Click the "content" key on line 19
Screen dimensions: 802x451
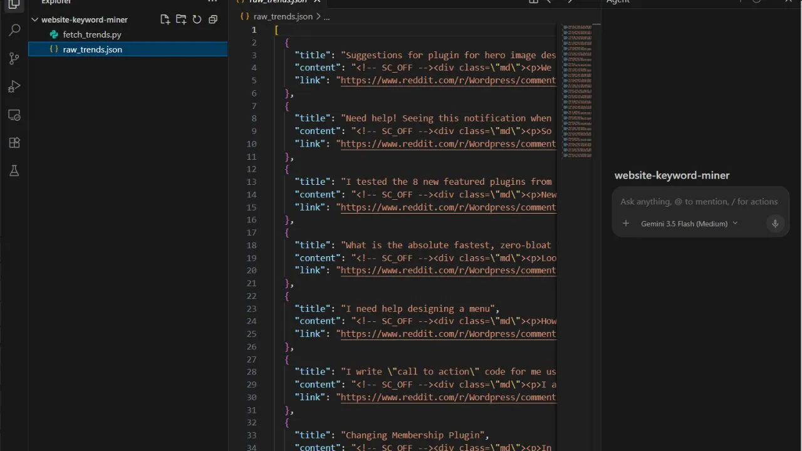pyautogui.click(x=318, y=257)
